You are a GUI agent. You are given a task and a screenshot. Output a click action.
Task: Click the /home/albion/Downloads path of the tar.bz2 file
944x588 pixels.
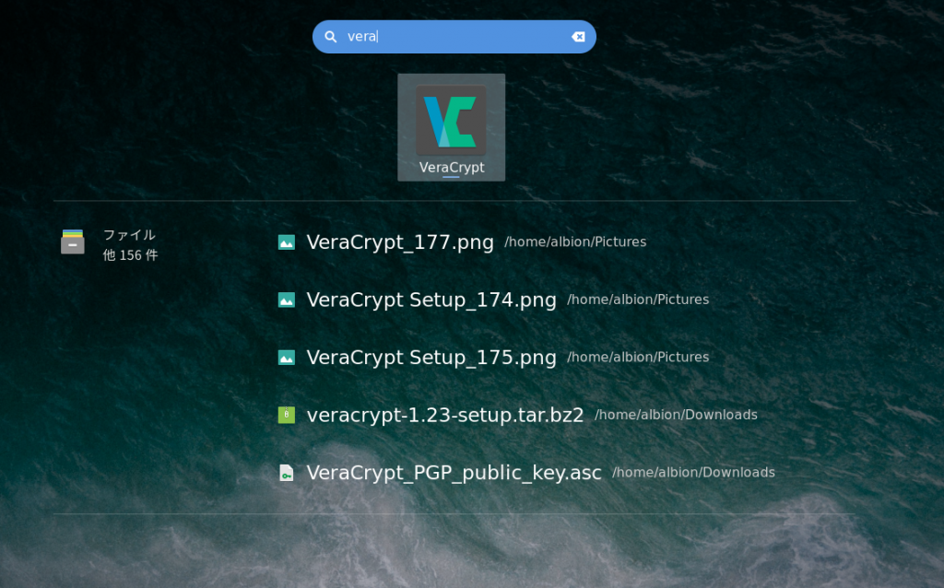click(676, 415)
